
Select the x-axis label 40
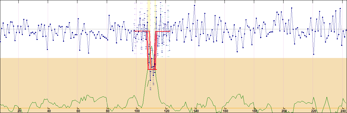click(49, 111)
